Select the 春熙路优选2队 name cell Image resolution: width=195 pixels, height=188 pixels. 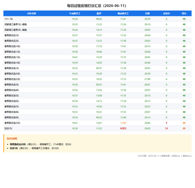tap(12, 41)
